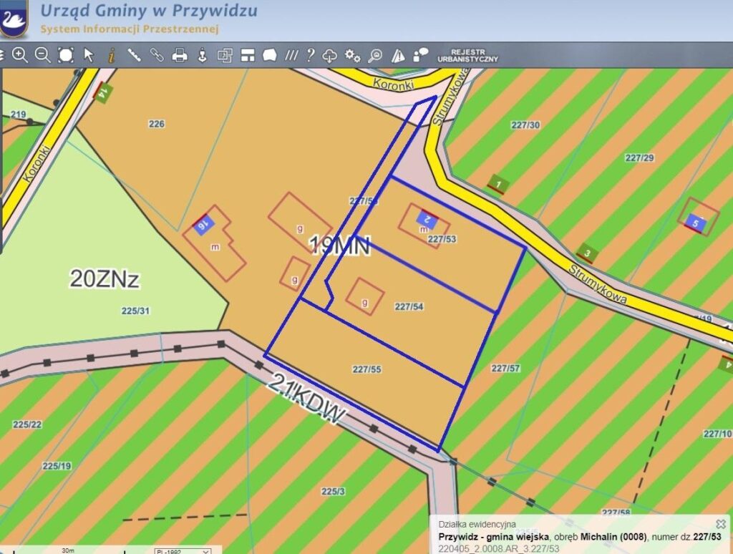Screen dimensions: 733x554
Task: Click parcel label 225/31
Action: tap(135, 311)
